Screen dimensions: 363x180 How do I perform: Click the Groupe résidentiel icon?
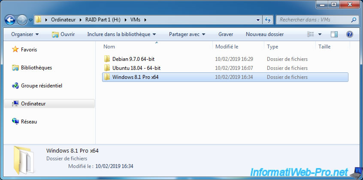pyautogui.click(x=15, y=86)
